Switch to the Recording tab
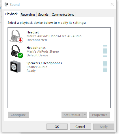119x134 pixels. (28, 15)
